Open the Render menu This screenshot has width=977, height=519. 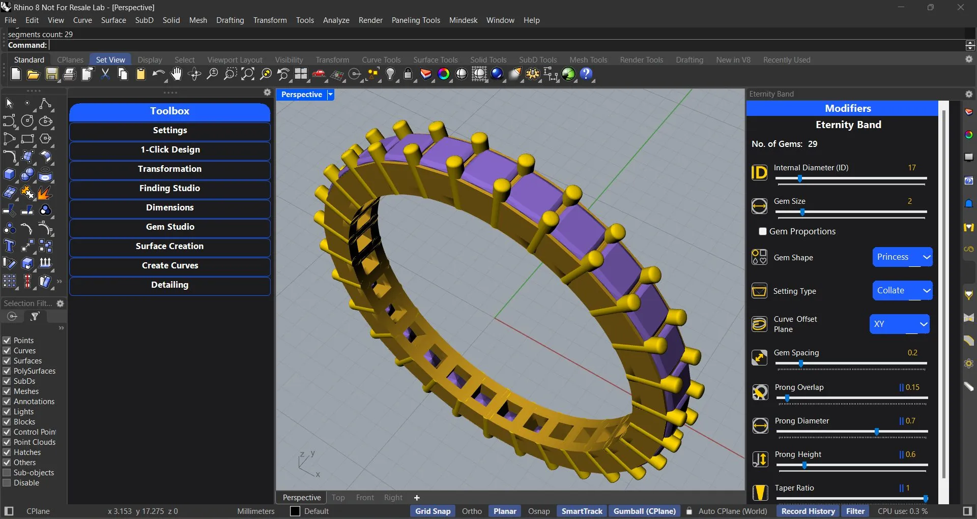[x=370, y=20]
